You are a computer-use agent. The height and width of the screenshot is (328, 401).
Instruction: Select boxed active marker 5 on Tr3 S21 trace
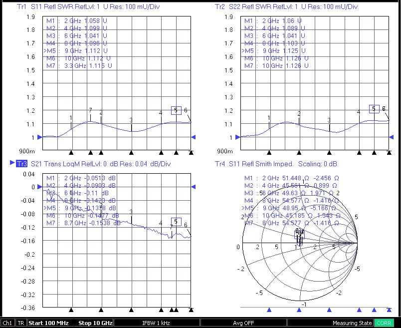tap(176, 222)
